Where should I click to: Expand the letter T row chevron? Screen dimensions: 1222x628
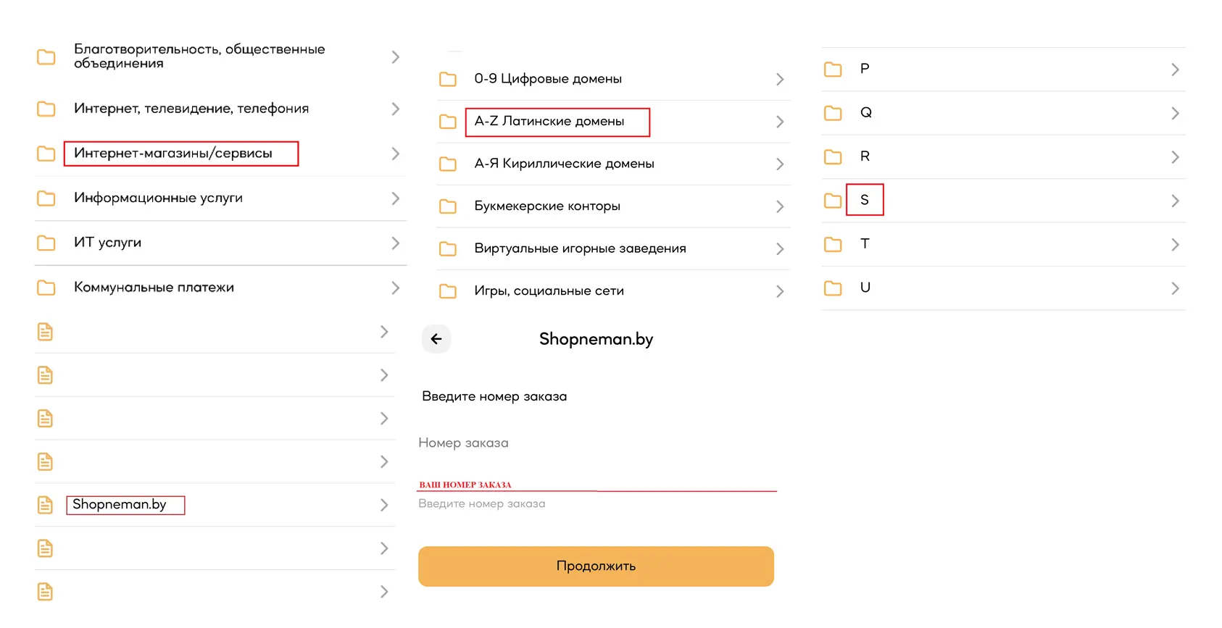(1175, 245)
